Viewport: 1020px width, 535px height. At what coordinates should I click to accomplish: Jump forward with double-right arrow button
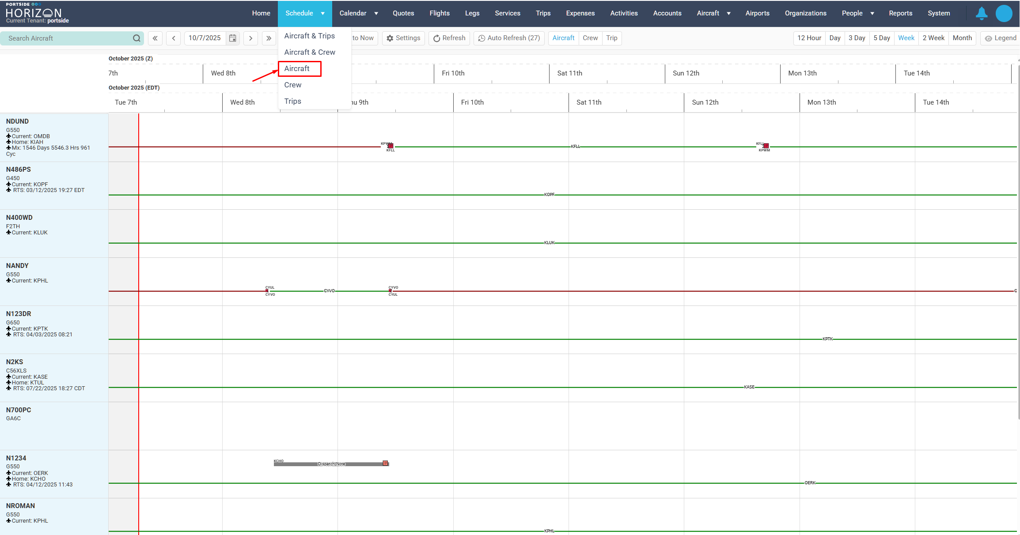click(x=269, y=38)
